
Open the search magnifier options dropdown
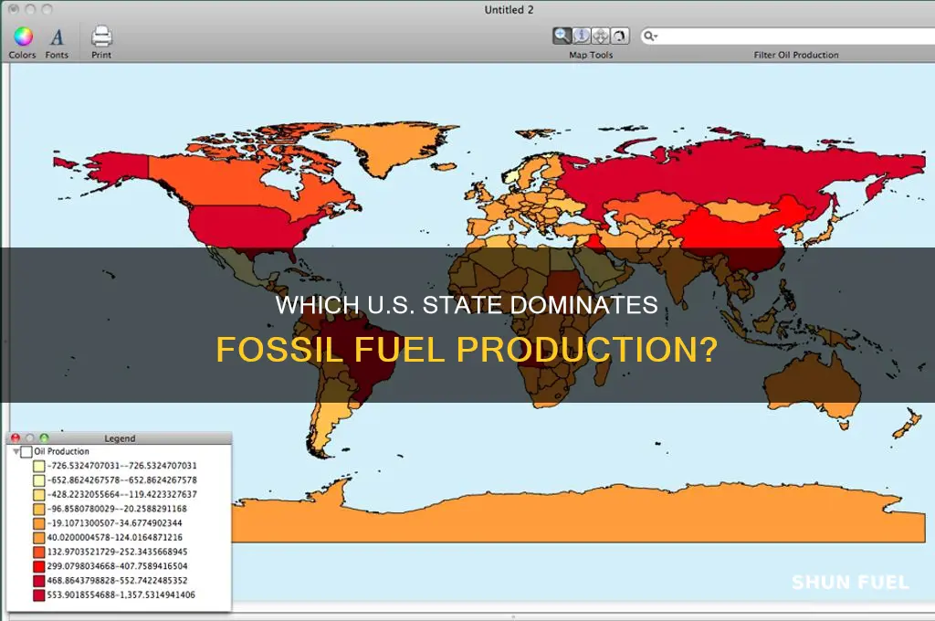[x=650, y=37]
